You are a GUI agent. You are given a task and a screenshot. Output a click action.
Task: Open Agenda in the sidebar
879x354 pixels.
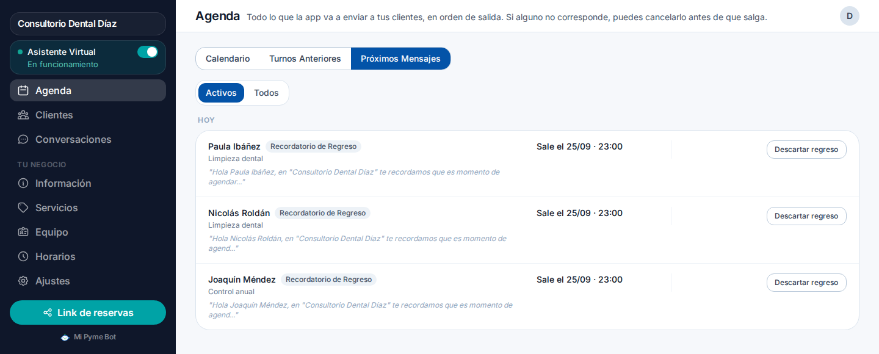pyautogui.click(x=88, y=90)
